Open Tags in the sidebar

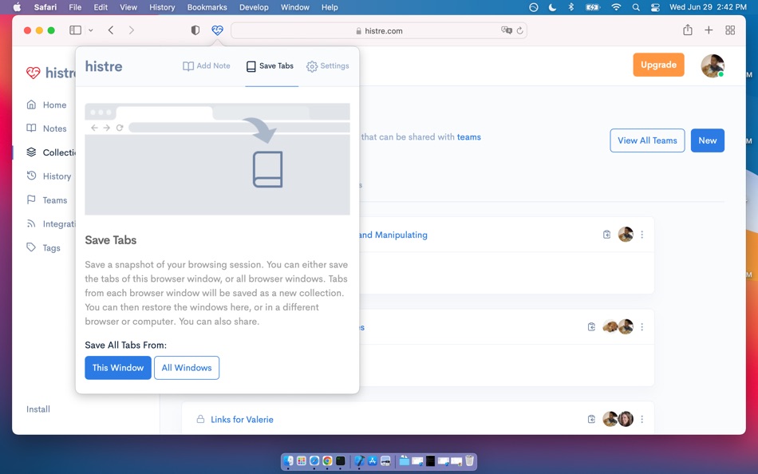44,247
